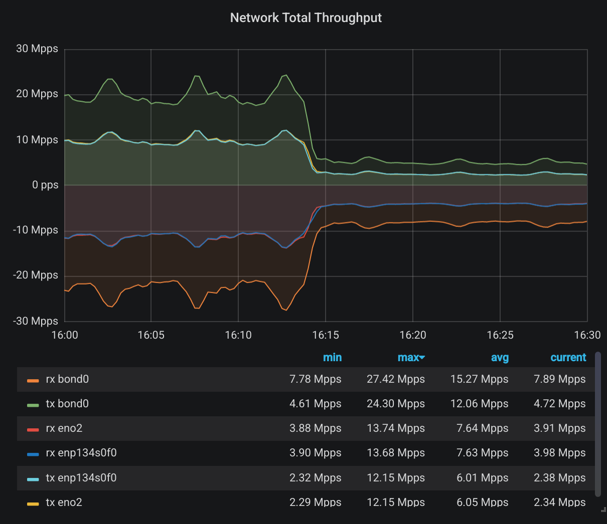Click the panel resize handle corner
The height and width of the screenshot is (524, 607).
(603, 510)
